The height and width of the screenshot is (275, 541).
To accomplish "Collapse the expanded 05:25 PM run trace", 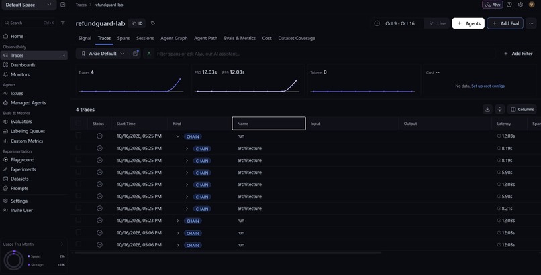I will pyautogui.click(x=178, y=136).
